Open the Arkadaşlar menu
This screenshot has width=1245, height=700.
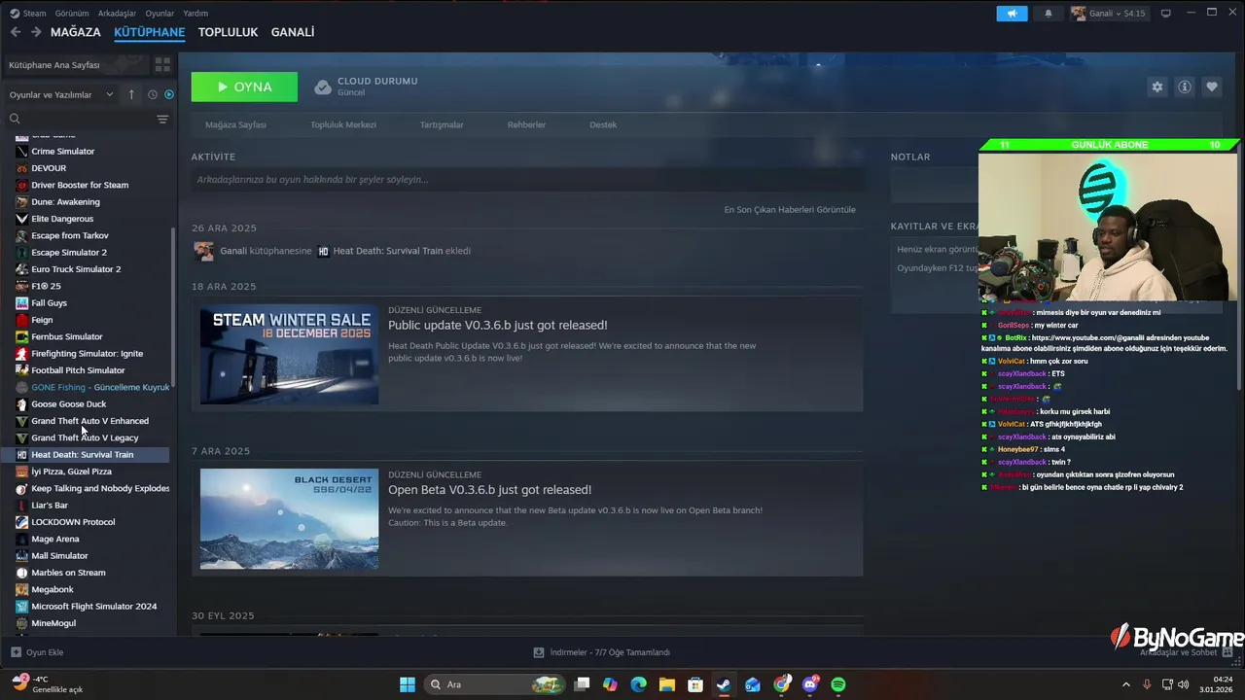pos(118,14)
